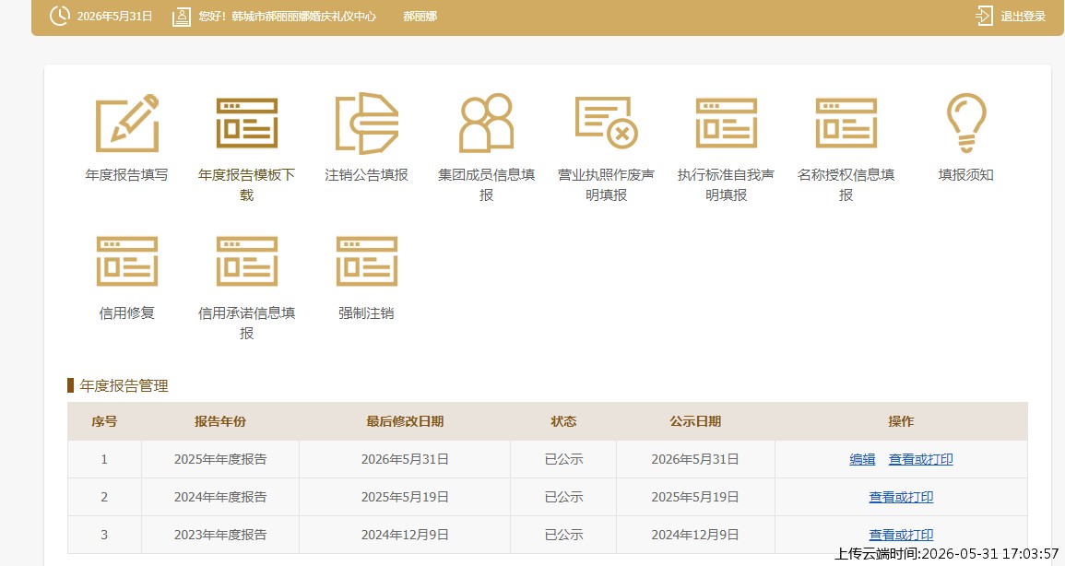Screen dimensions: 1065x566
Task: Click the 年度报告管理 section heading
Action: pyautogui.click(x=124, y=386)
